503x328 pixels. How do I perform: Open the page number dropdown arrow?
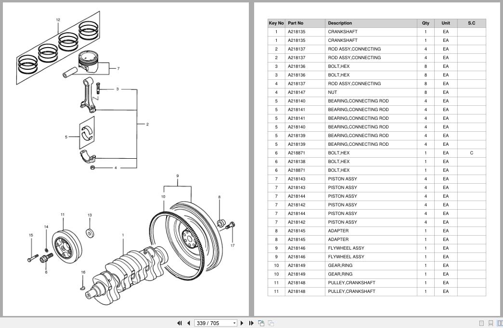234,323
